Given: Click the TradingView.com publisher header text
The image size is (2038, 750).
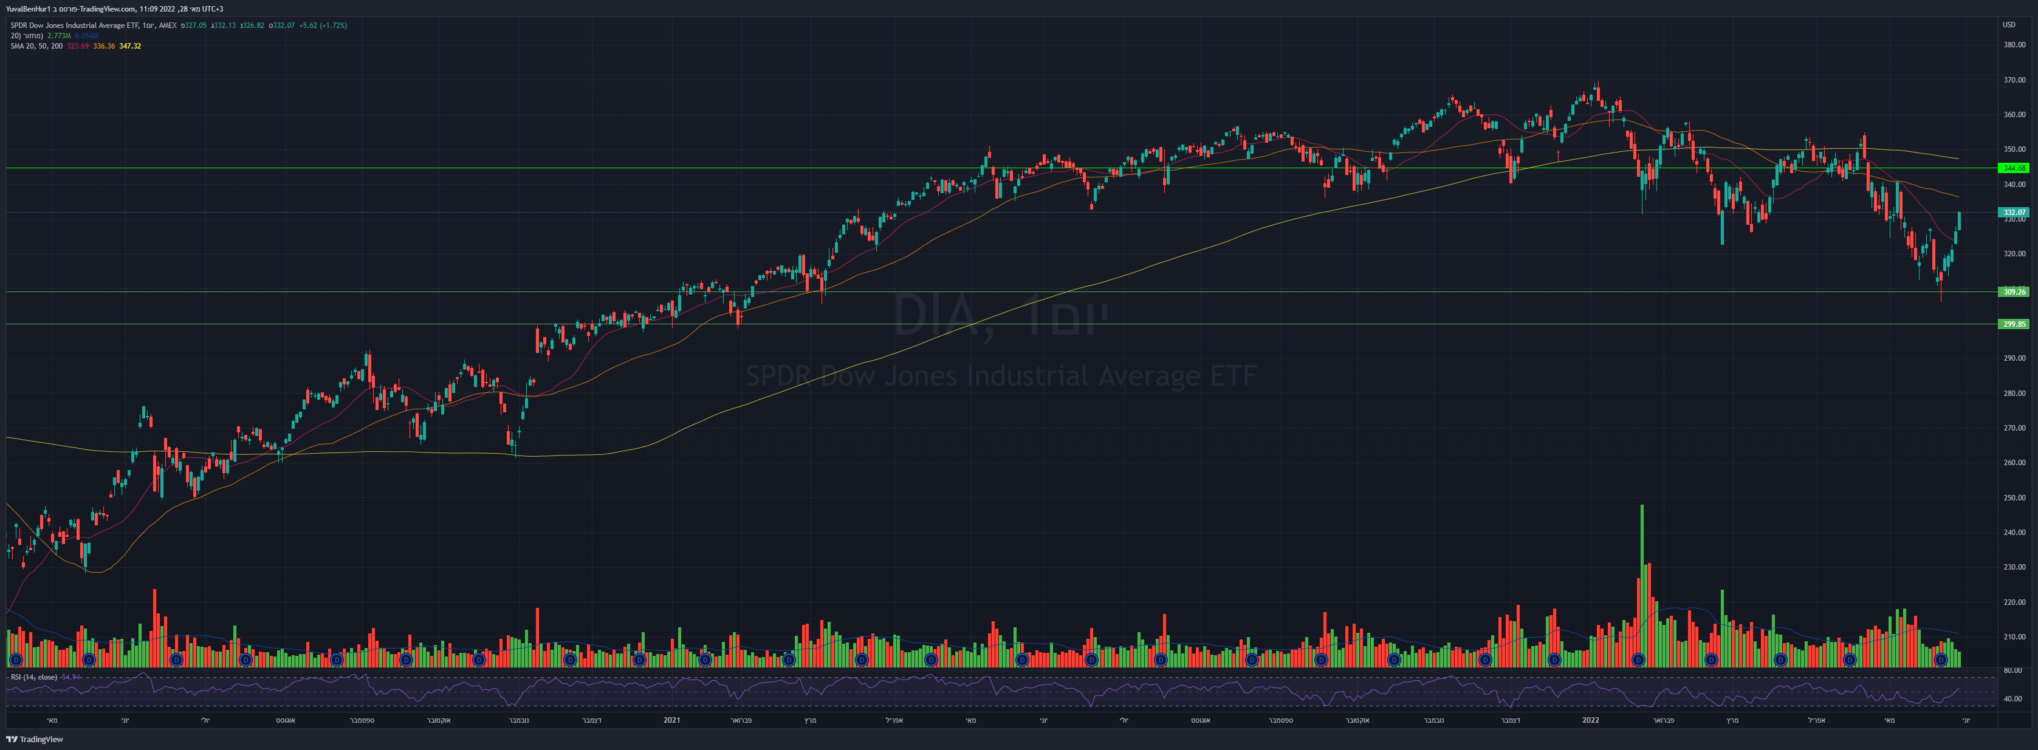Looking at the screenshot, I should [x=108, y=9].
